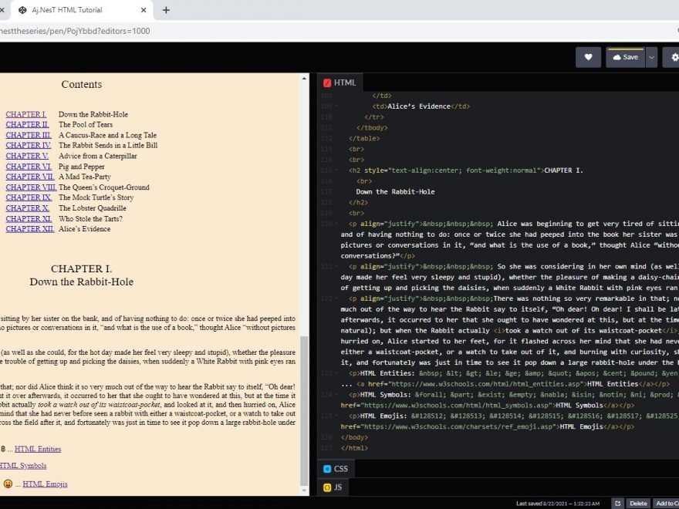Switch to the HTML editor tab
This screenshot has height=509, width=679.
[344, 83]
